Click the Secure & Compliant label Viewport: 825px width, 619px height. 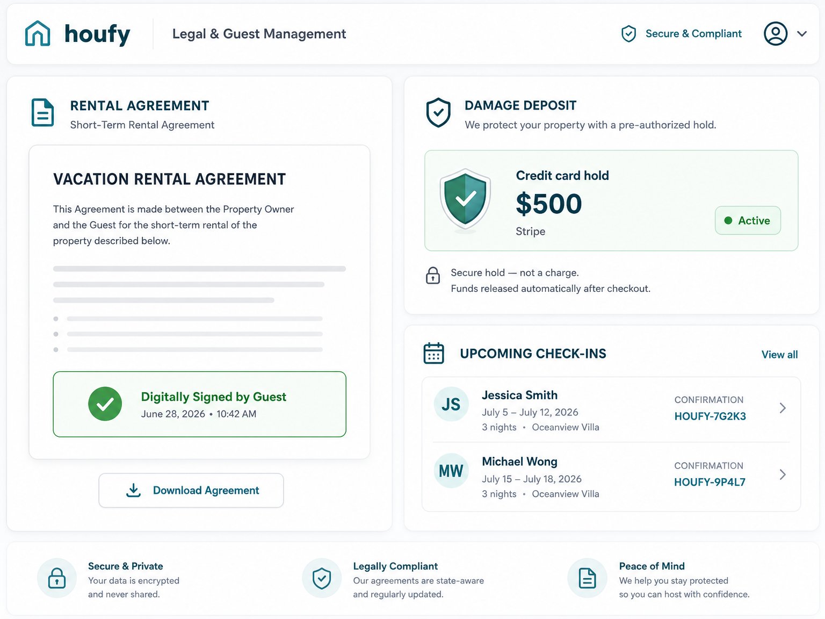point(693,34)
